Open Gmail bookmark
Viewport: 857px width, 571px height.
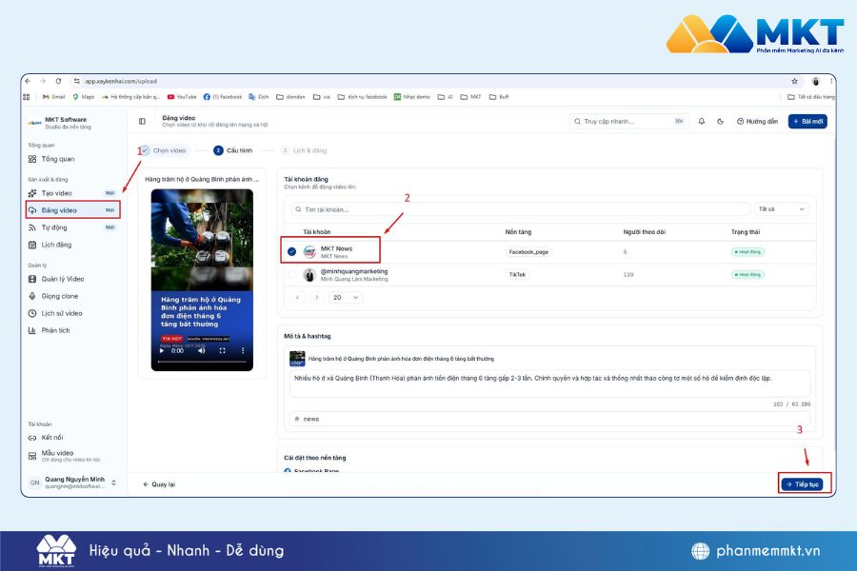(54, 97)
